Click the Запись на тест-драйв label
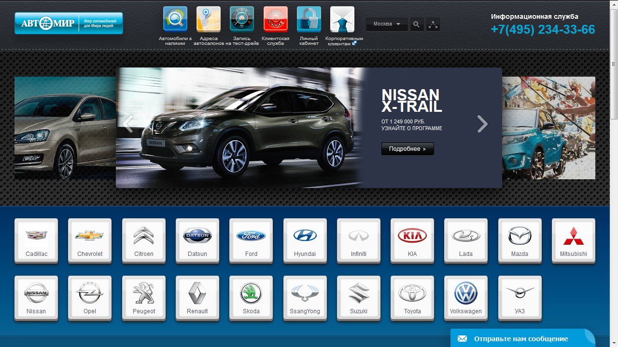 click(242, 41)
